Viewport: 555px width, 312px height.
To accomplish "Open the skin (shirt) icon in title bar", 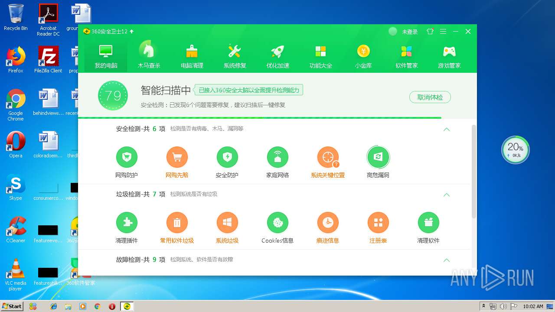I will (x=430, y=32).
